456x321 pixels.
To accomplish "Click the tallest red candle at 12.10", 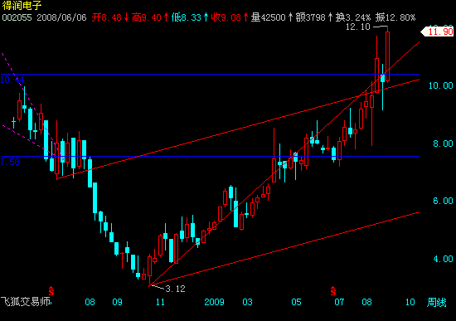I will (388, 56).
